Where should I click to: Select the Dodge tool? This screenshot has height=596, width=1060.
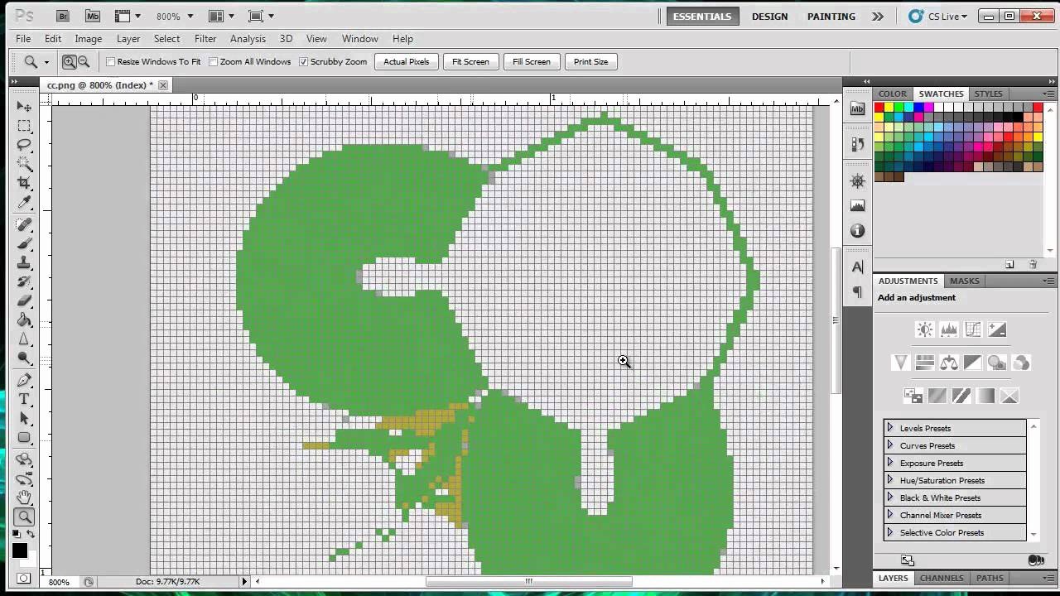coord(24,358)
